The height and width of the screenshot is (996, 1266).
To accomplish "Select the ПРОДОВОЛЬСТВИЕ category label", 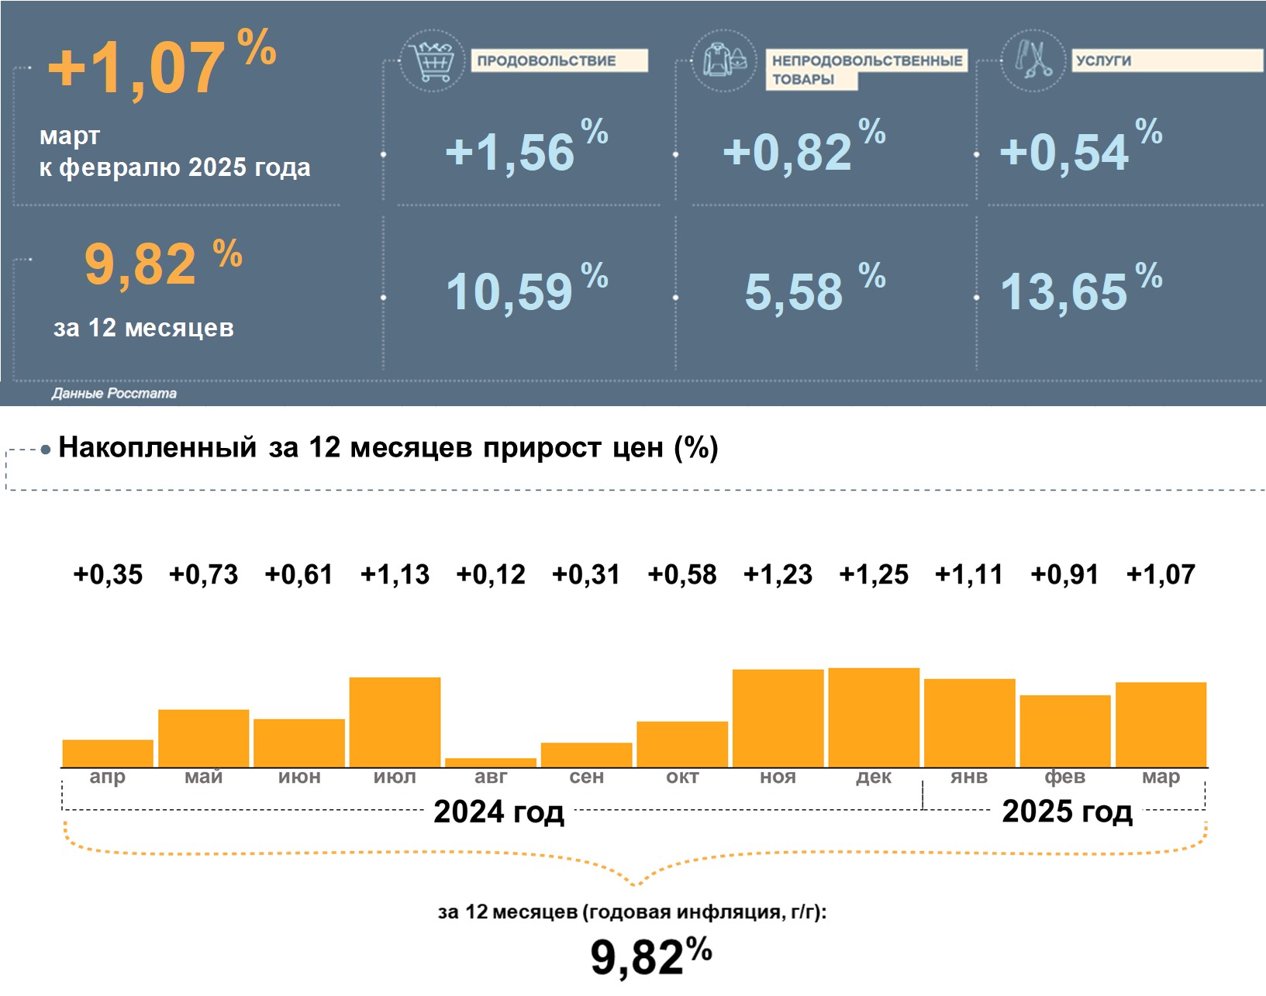I will [x=558, y=60].
